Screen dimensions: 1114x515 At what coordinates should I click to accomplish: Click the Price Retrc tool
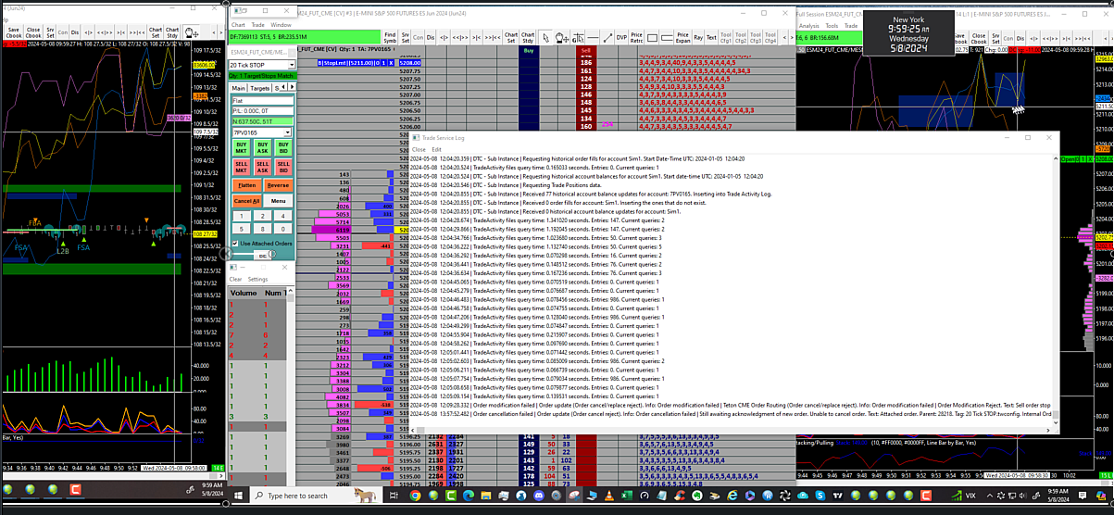[x=636, y=38]
